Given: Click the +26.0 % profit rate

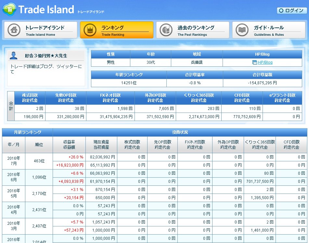Looking at the screenshot, I should click(76, 157).
